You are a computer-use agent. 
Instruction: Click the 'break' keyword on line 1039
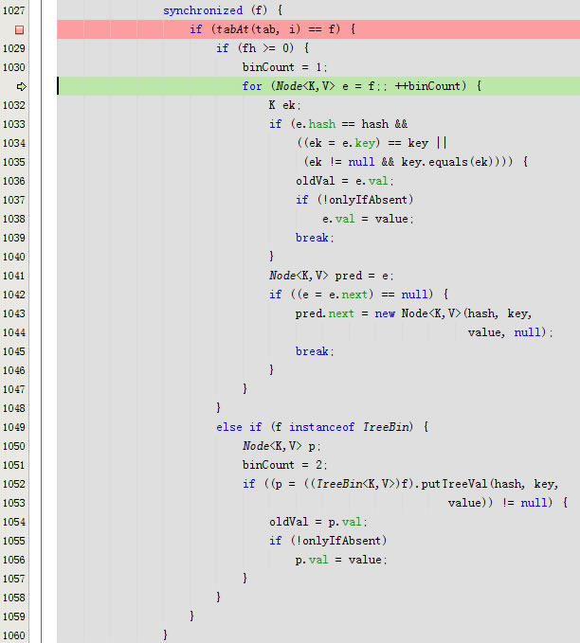pos(312,238)
